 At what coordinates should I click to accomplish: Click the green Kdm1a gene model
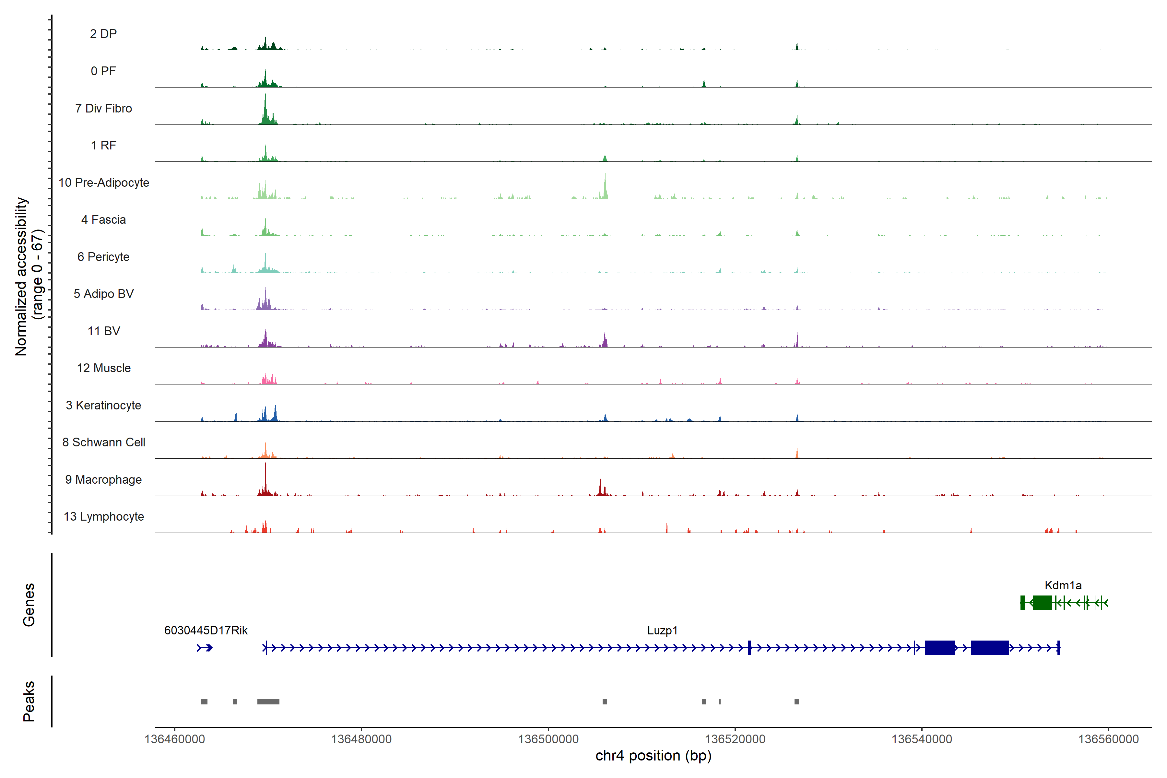[1042, 603]
